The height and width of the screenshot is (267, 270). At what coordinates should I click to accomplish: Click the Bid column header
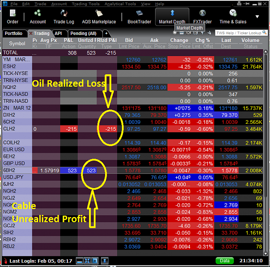(x=129, y=40)
